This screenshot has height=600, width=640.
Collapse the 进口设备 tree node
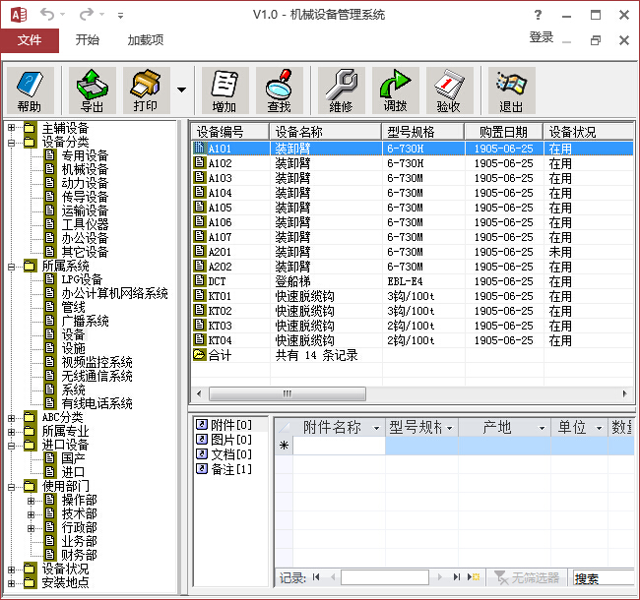pos(12,446)
